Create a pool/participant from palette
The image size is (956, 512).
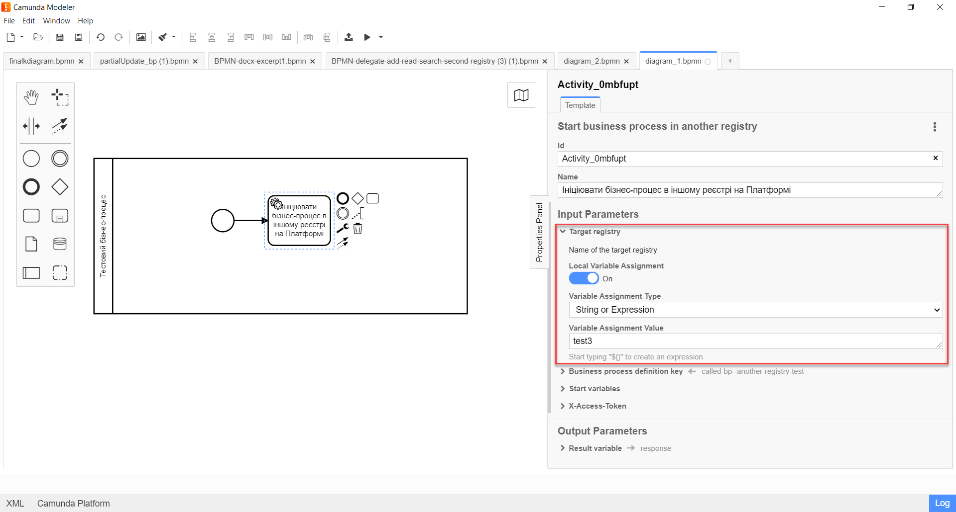(x=31, y=273)
